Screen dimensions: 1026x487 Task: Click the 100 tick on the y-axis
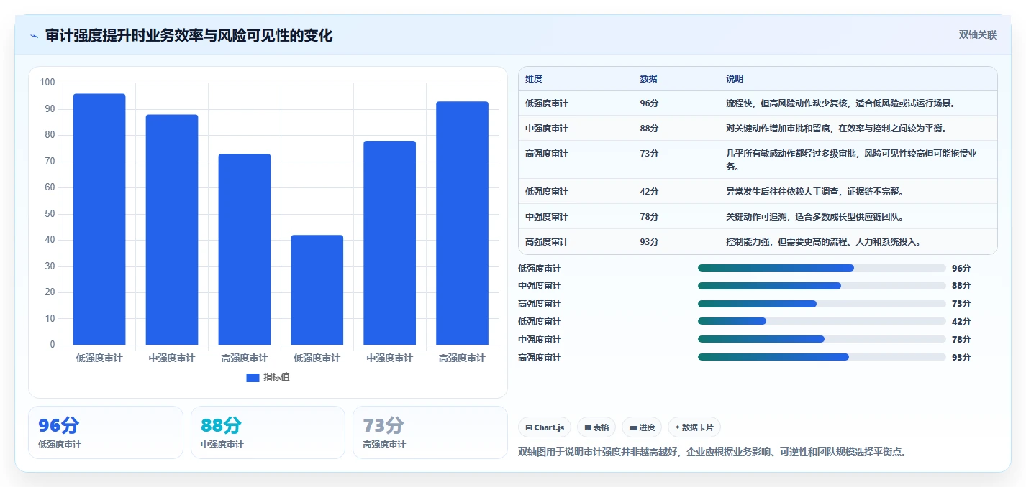[x=47, y=83]
